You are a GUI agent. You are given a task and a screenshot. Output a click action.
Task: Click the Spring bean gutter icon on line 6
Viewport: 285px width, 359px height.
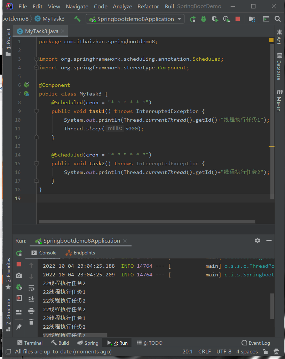pyautogui.click(x=26, y=85)
